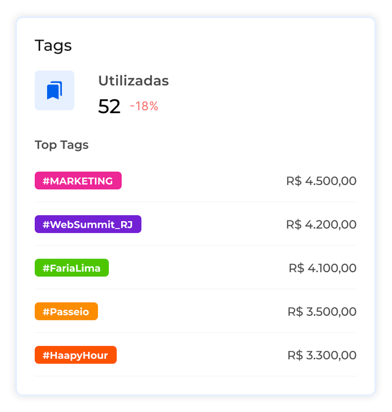This screenshot has height=412, width=392.
Task: Click the 52 used tags count
Action: [x=109, y=106]
